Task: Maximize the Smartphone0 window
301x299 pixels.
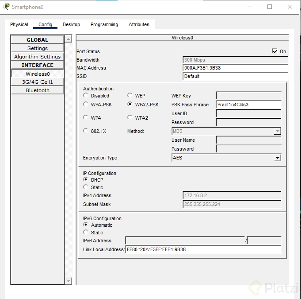Action: coord(270,7)
